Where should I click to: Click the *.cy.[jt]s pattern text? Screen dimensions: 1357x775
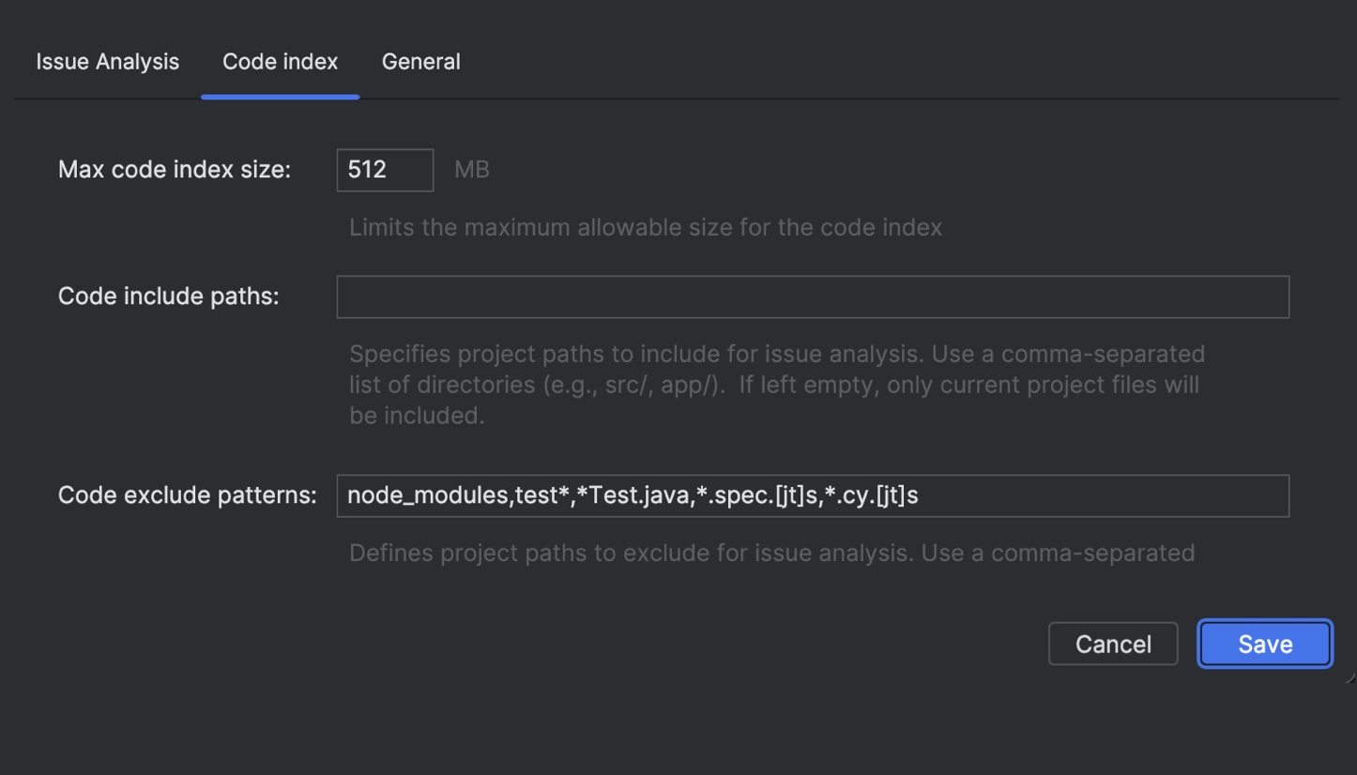click(871, 496)
